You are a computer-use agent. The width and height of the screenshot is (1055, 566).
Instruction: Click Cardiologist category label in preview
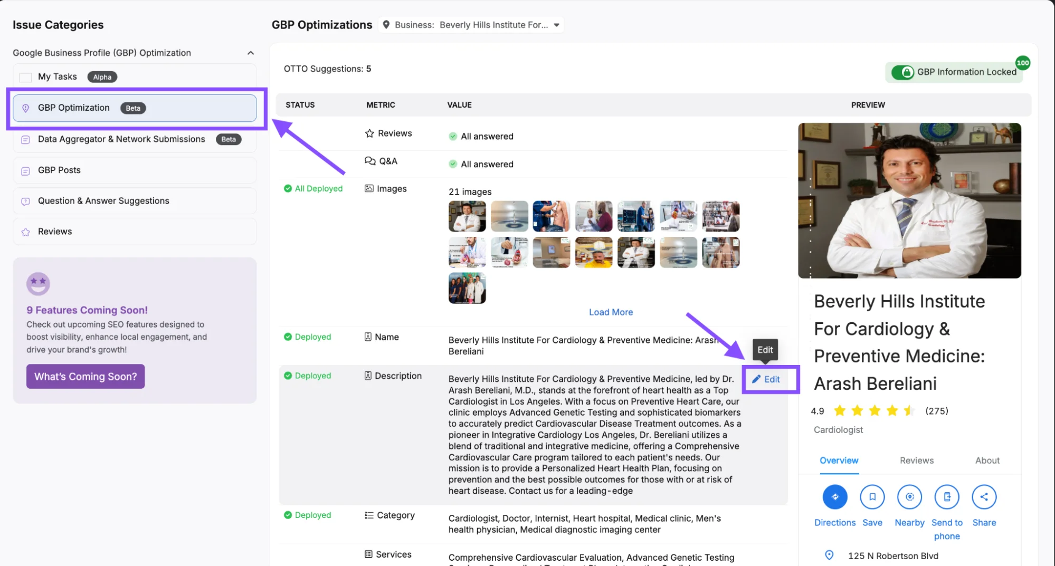click(x=838, y=429)
